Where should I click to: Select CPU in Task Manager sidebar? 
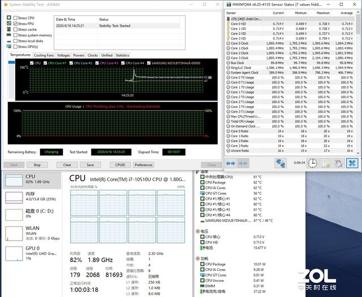coord(32,180)
